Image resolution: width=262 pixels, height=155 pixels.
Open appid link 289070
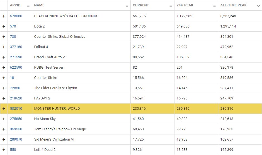click(x=16, y=139)
